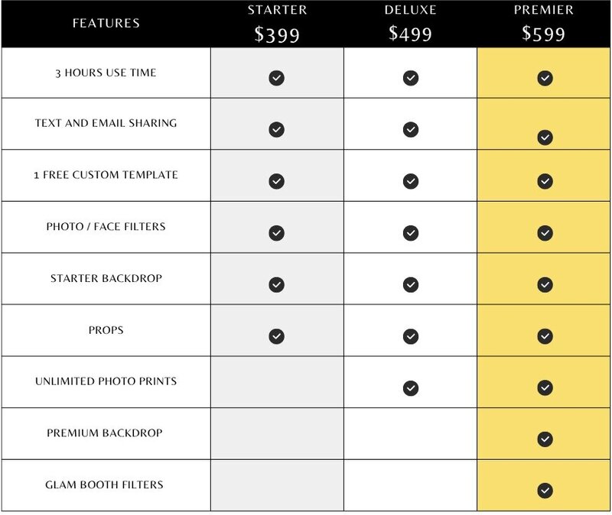The image size is (612, 515).
Task: Select the Starter $399 column header
Action: click(x=277, y=24)
